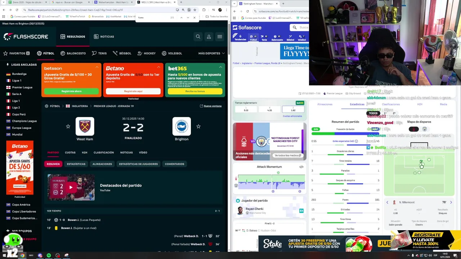Open the Windows Start menu
This screenshot has height=259, width=461.
click(5, 255)
